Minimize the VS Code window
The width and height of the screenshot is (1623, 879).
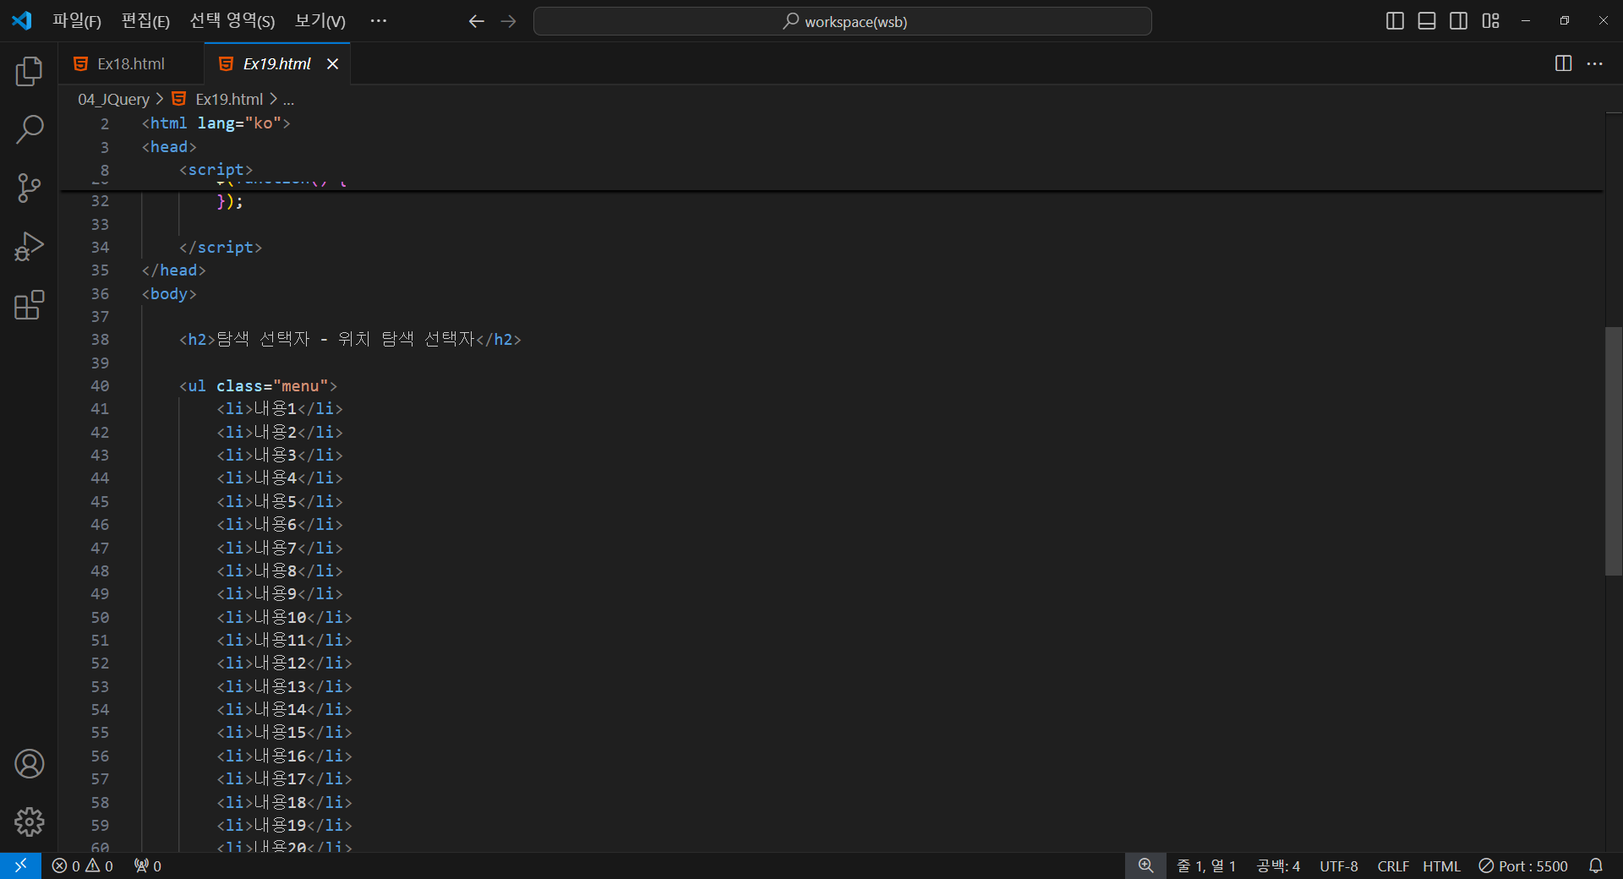[1526, 21]
